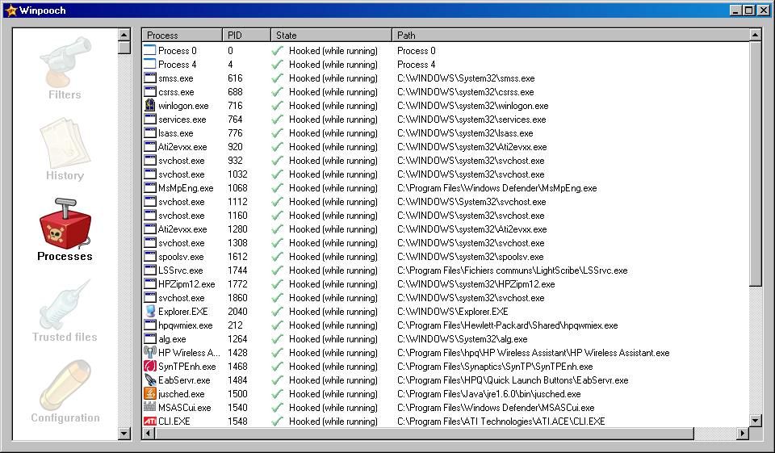Image resolution: width=775 pixels, height=453 pixels.
Task: Click the green check for PID 2040
Action: 278,311
